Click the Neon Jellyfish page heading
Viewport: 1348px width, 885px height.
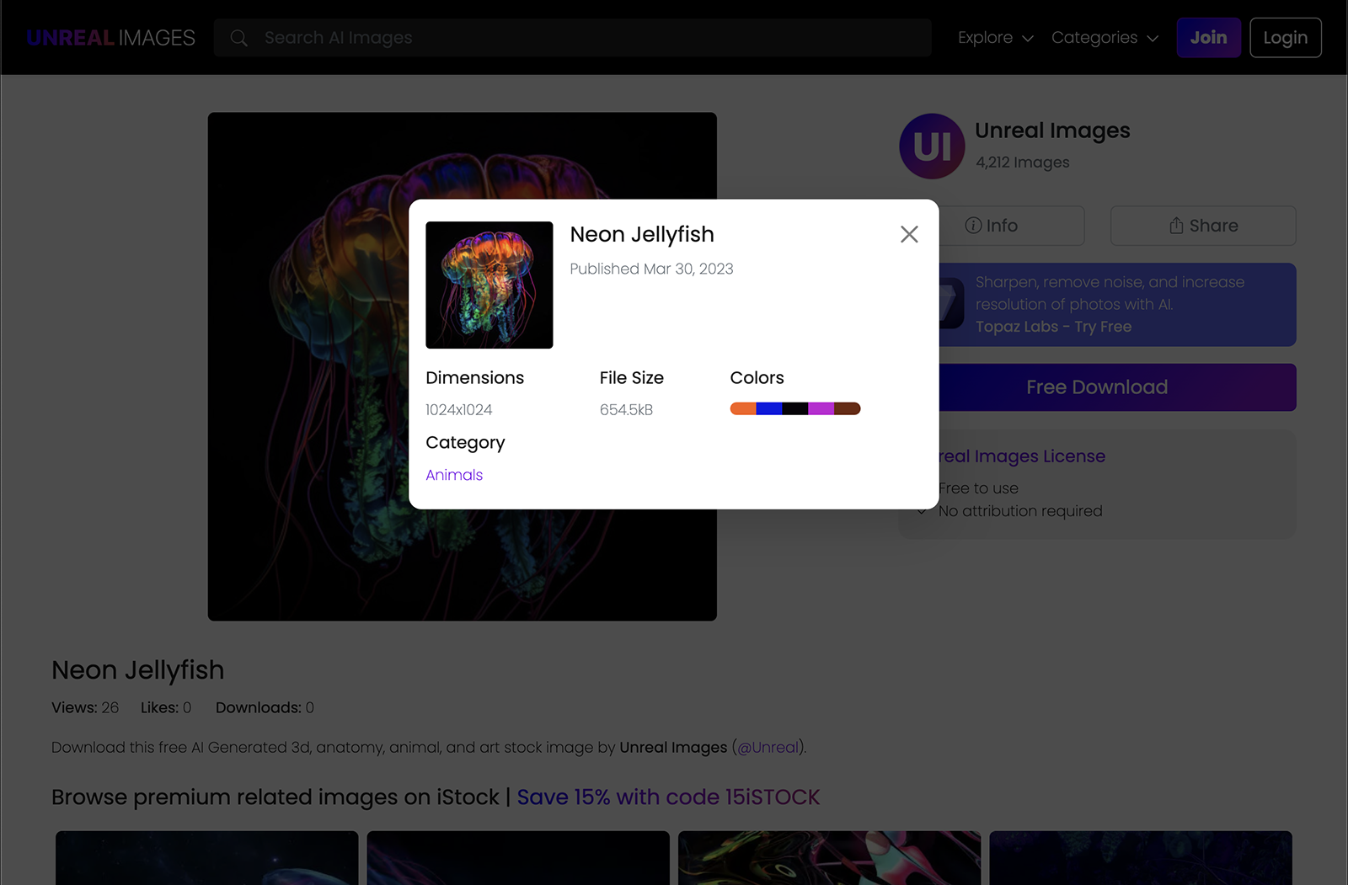[x=138, y=670]
